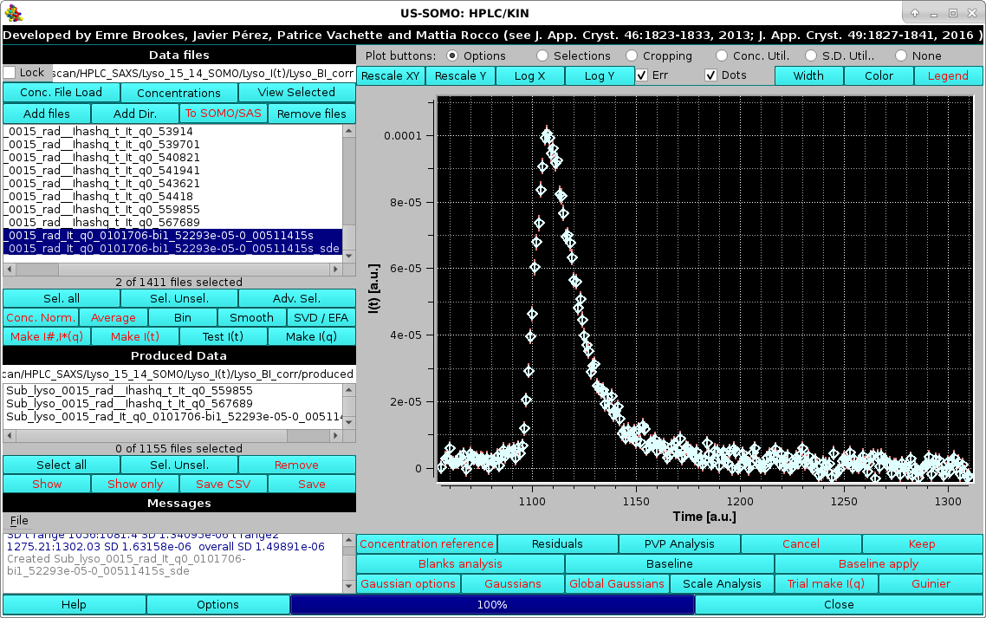
Task: Enable the Lock option
Action: (x=10, y=73)
